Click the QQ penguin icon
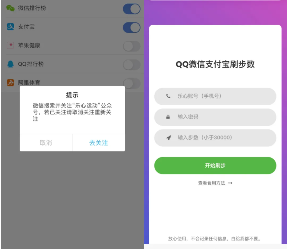Viewport: 287px width, 249px height. click(x=10, y=64)
